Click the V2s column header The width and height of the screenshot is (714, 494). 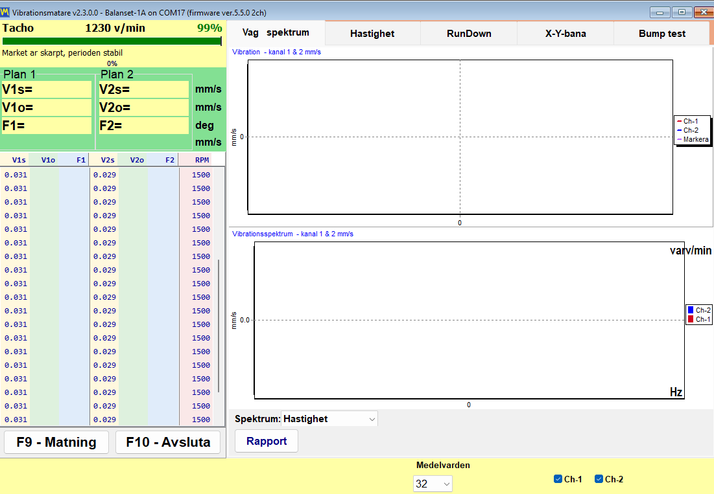[x=103, y=160]
